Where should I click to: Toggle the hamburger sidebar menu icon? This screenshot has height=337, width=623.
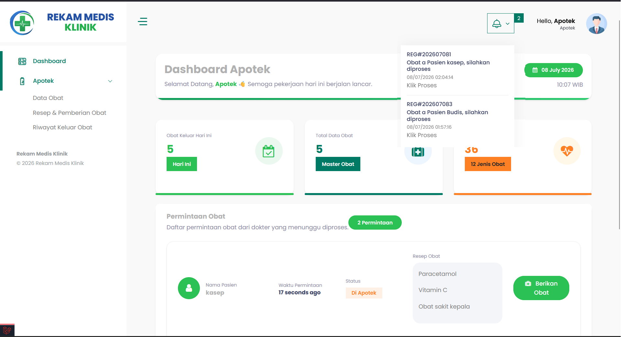(x=142, y=22)
